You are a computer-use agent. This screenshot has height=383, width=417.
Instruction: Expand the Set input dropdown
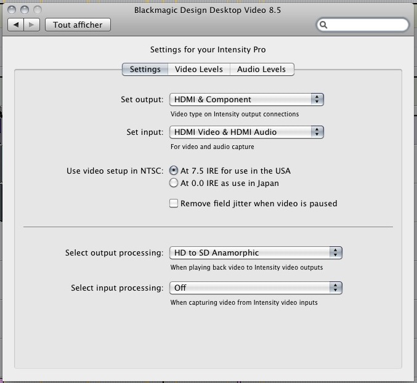click(x=246, y=132)
